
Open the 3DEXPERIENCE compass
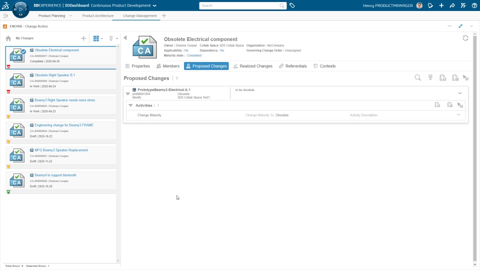[20, 9]
